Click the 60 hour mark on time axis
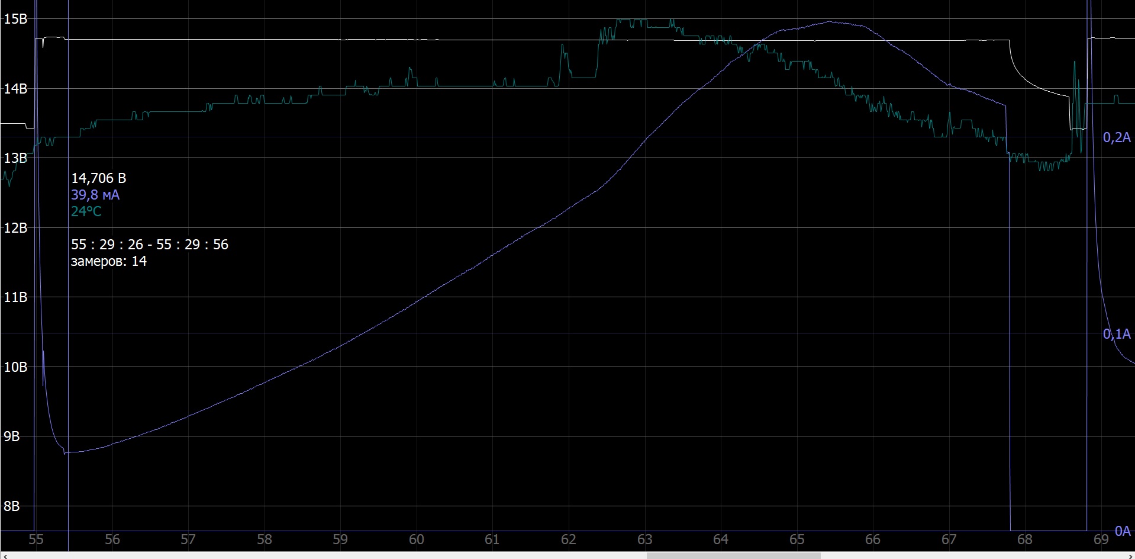The width and height of the screenshot is (1135, 559). pyautogui.click(x=416, y=539)
